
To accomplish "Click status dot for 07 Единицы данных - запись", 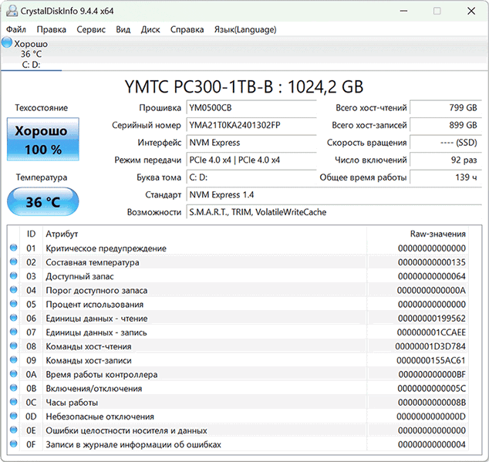I will tap(13, 332).
